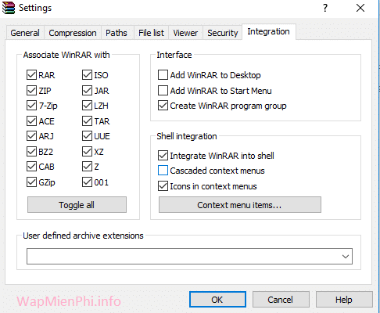
Task: Disable Integrate WinRAR into shell
Action: pos(163,156)
